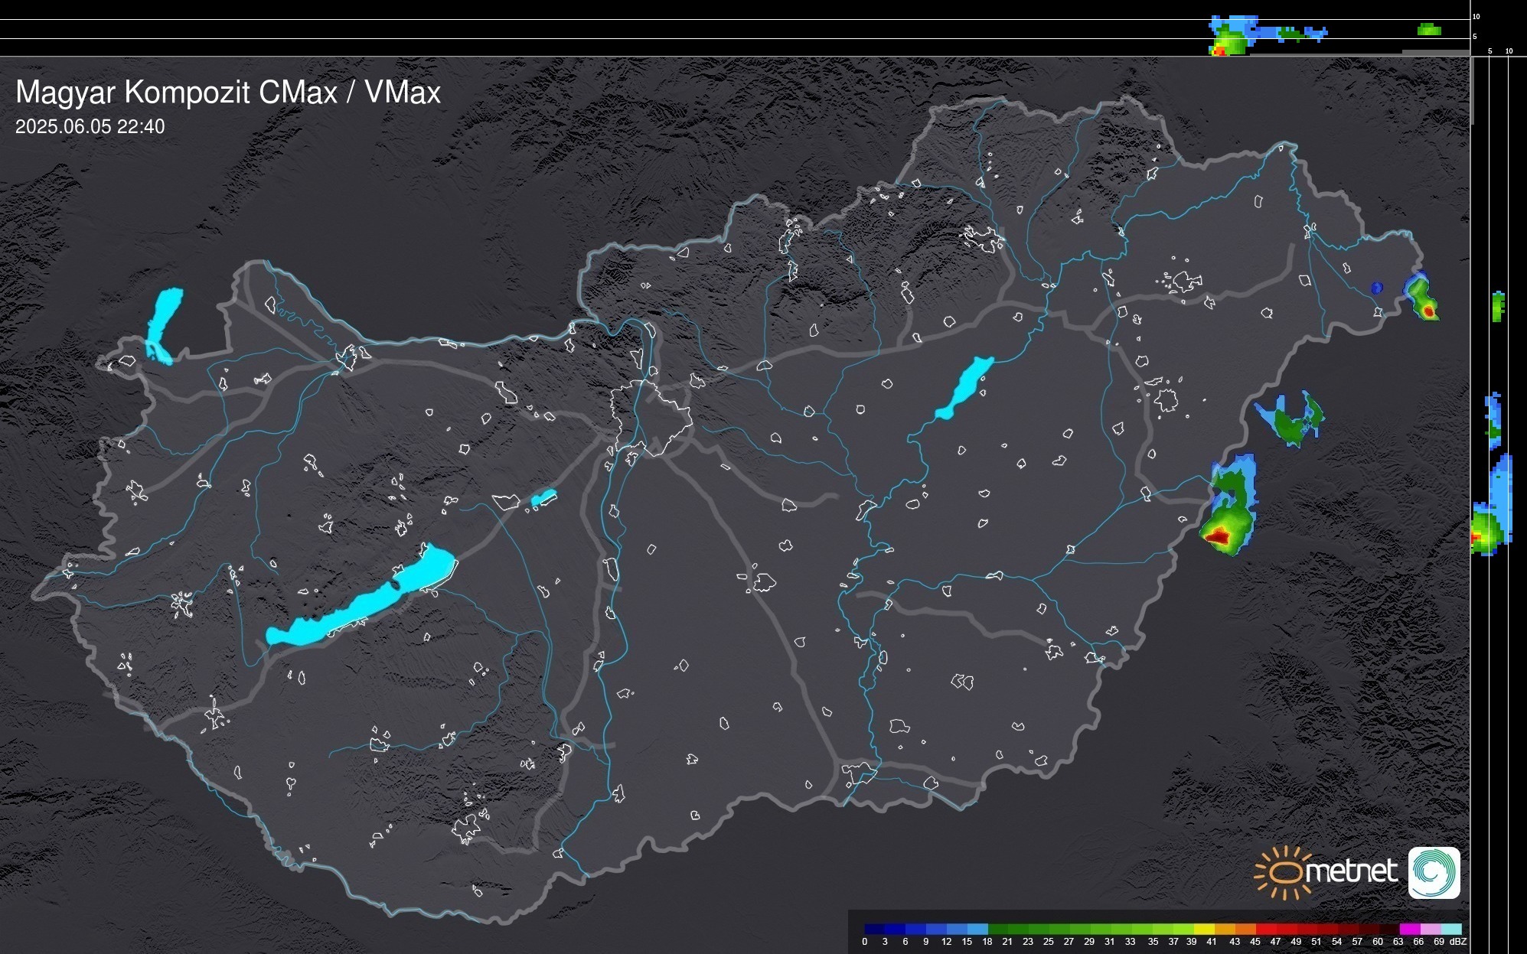
Task: Click the Magyar Kompozit CMax / VMax title
Action: 228,93
